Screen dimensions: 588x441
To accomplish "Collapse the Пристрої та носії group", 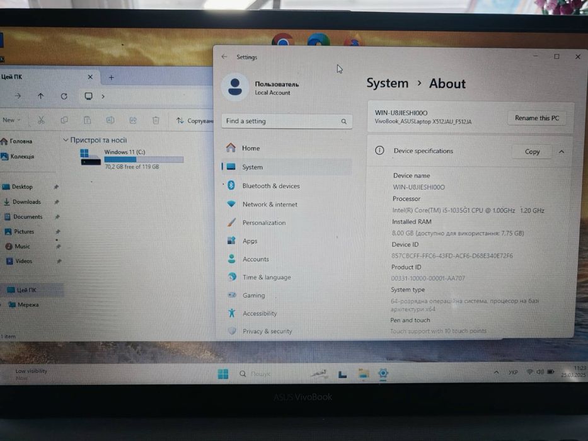I will pyautogui.click(x=66, y=140).
